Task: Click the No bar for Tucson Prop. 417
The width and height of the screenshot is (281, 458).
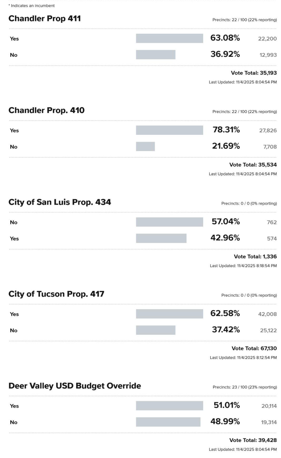Action: click(155, 330)
